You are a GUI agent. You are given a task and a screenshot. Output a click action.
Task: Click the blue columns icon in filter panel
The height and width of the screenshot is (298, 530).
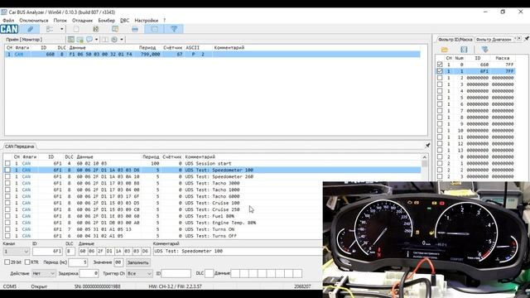464,50
